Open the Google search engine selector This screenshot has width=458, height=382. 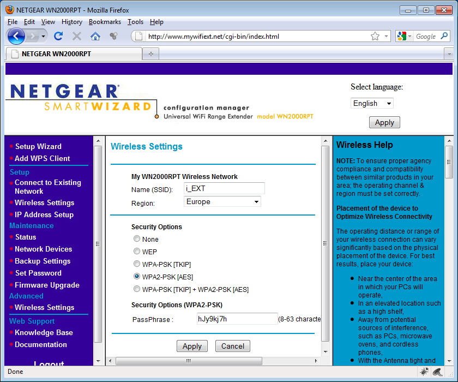tap(404, 36)
